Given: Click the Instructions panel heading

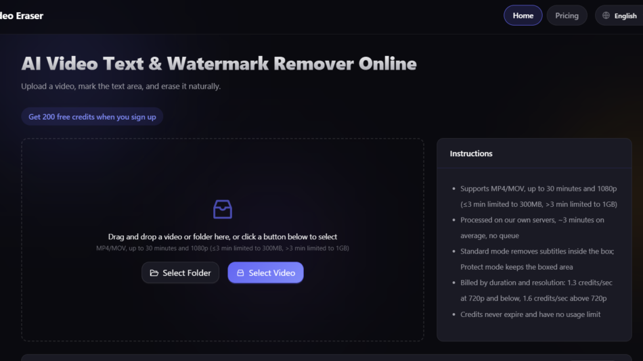Looking at the screenshot, I should coord(471,153).
